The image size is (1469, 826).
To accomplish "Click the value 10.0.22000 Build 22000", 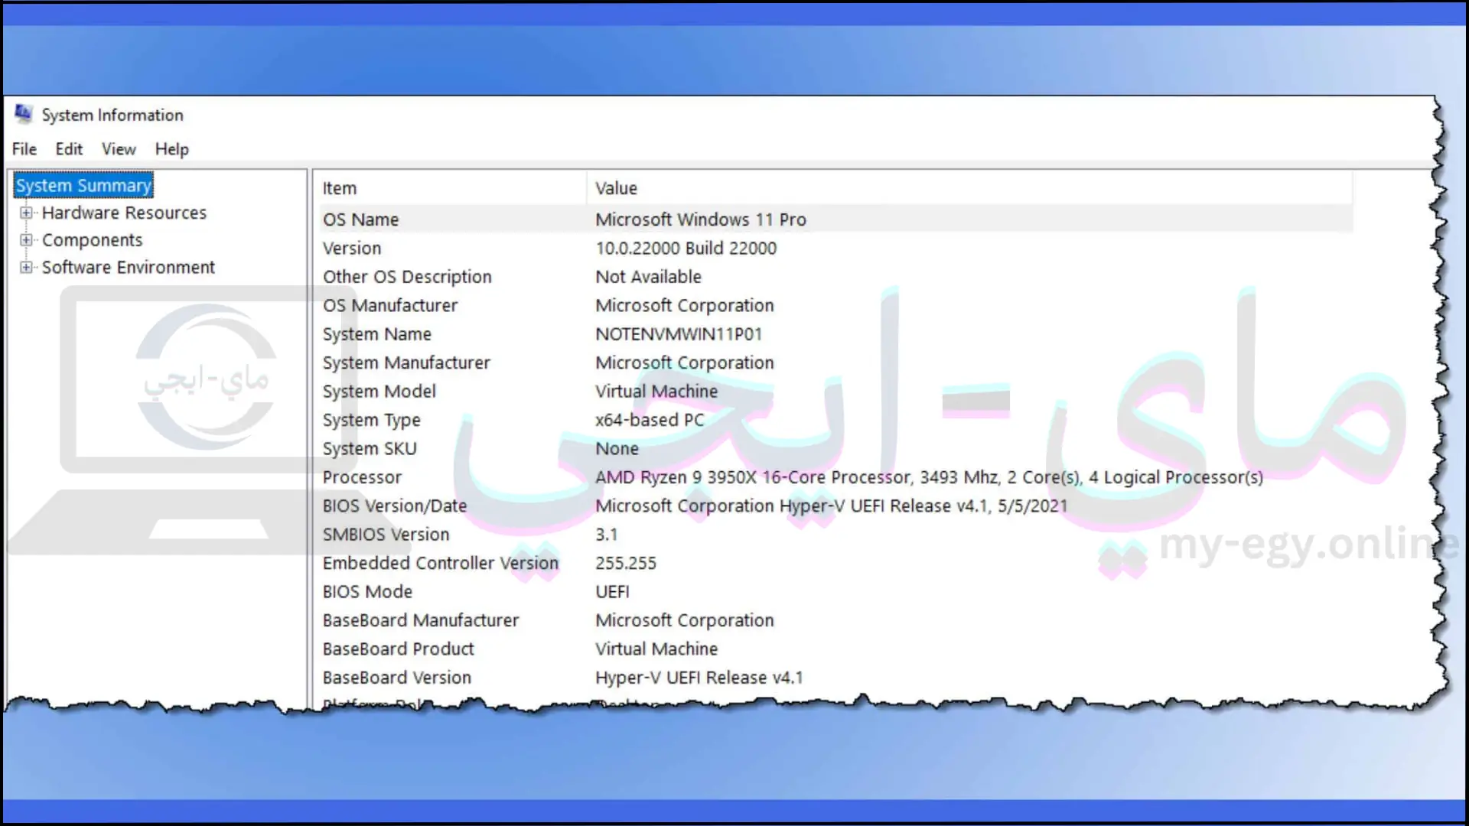I will tap(686, 249).
